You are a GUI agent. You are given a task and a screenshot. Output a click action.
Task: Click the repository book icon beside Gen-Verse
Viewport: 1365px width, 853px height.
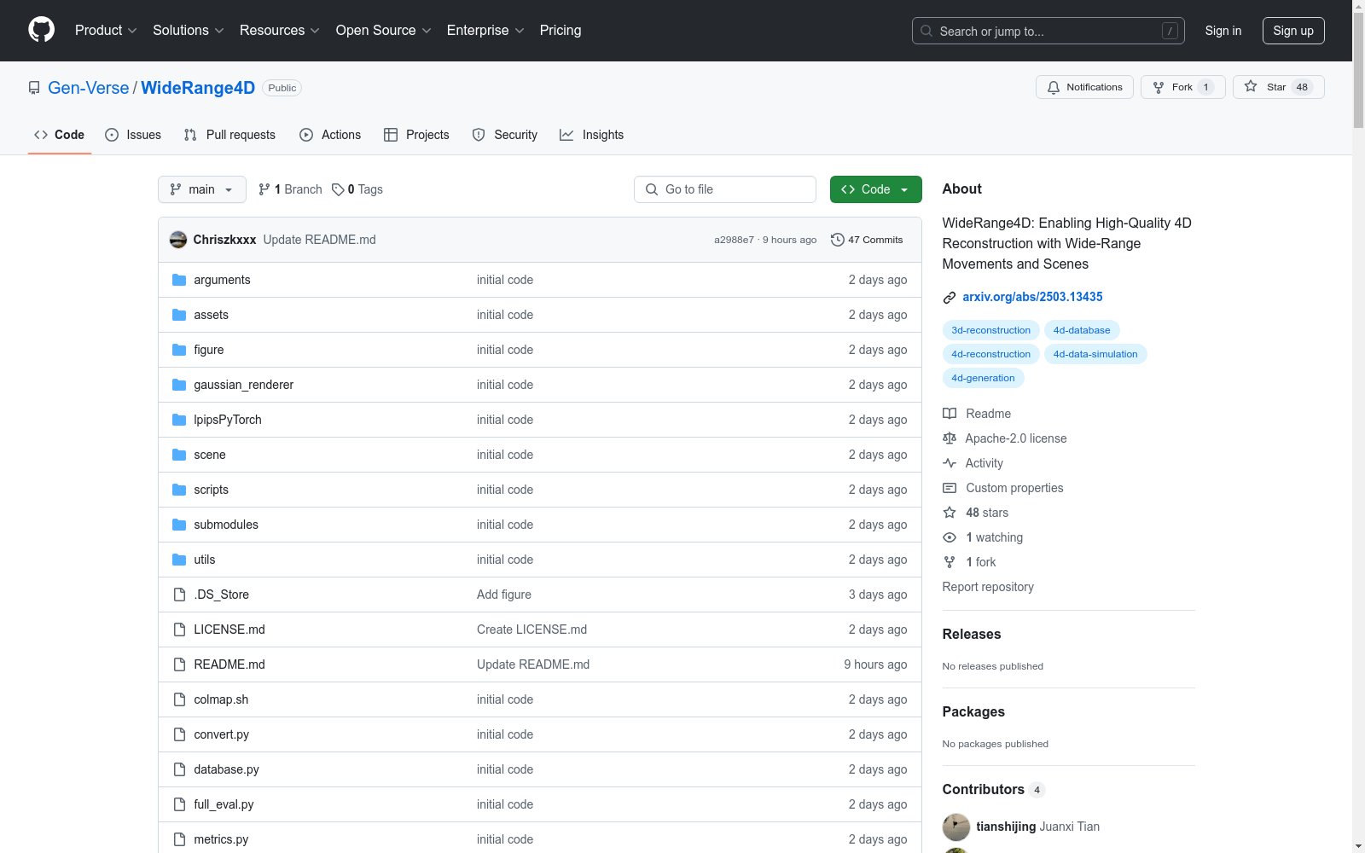pos(34,88)
